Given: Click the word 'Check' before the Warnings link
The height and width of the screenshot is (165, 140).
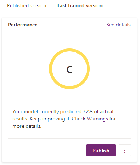Looking at the screenshot, I should click(79, 119).
